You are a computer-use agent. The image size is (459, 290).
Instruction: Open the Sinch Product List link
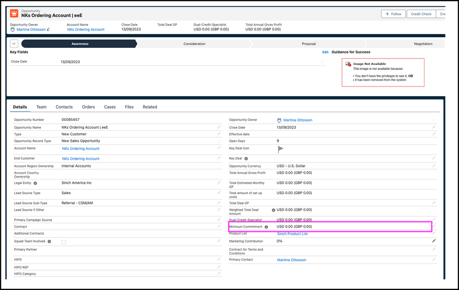click(293, 234)
